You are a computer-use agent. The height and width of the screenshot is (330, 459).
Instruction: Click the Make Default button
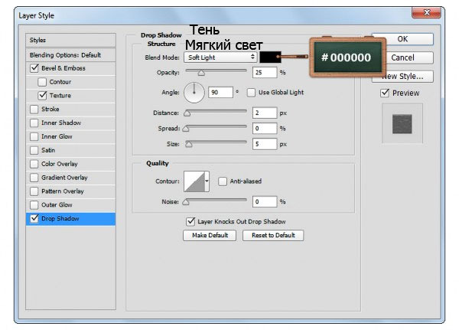(x=210, y=235)
